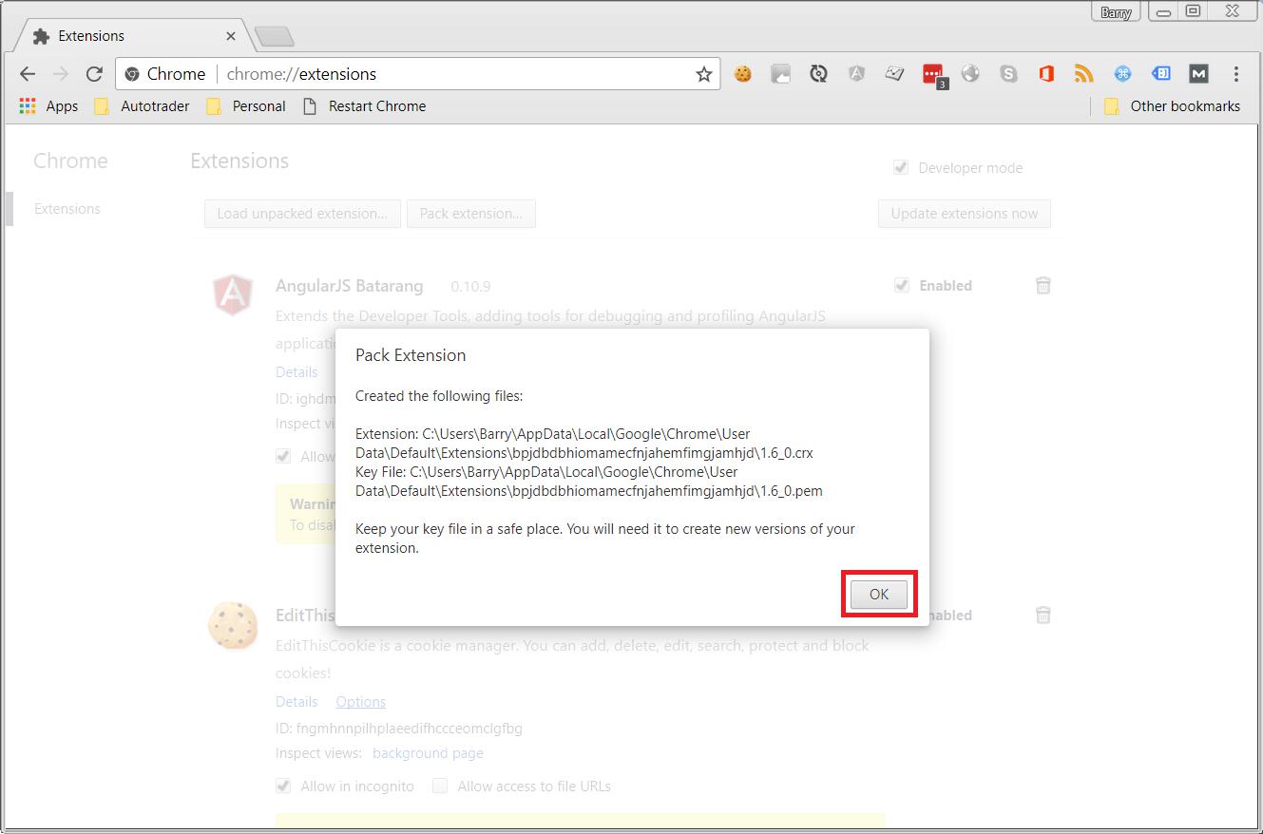1263x834 pixels.
Task: Toggle the AngularJS Batarang Enabled checkbox
Action: click(902, 285)
